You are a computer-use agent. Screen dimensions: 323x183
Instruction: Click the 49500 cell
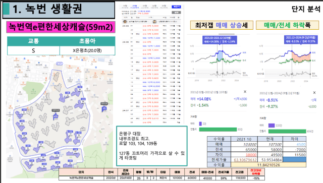coord(270,155)
